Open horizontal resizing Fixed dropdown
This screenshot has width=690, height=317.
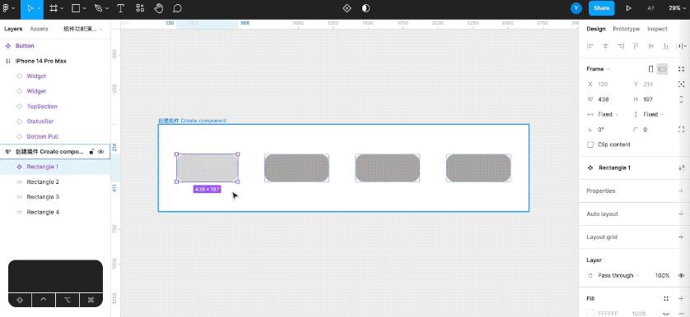coord(603,114)
